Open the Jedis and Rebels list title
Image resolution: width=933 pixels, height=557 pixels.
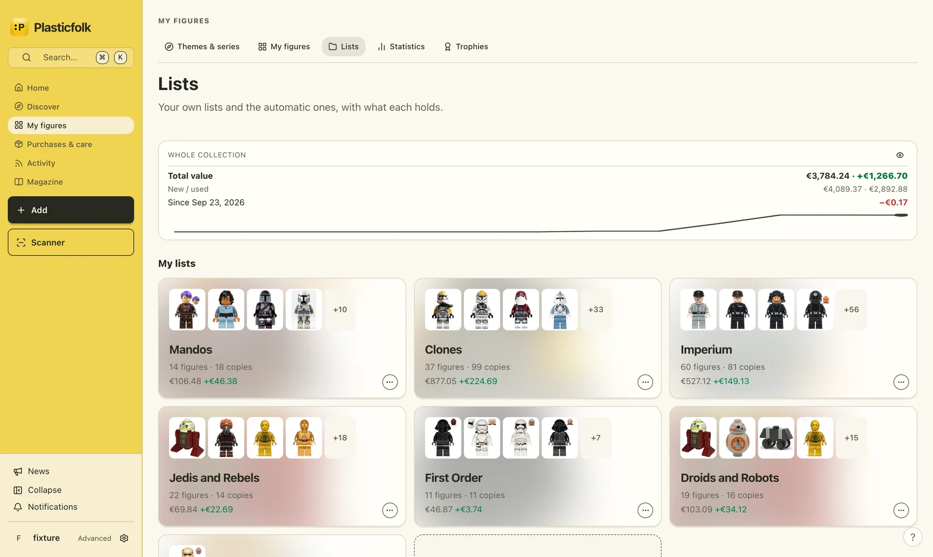coord(214,478)
